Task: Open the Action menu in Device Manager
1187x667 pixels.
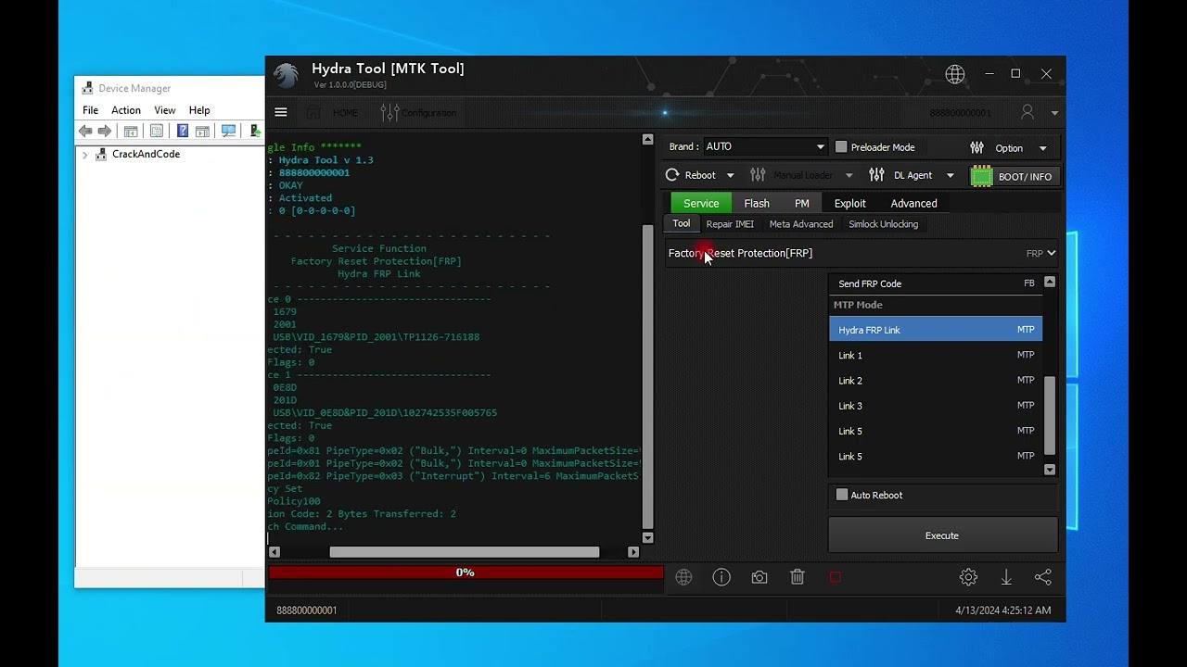Action: (x=126, y=110)
